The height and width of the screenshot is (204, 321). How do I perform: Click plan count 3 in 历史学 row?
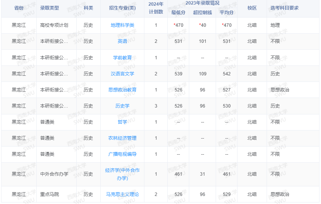click(156, 106)
